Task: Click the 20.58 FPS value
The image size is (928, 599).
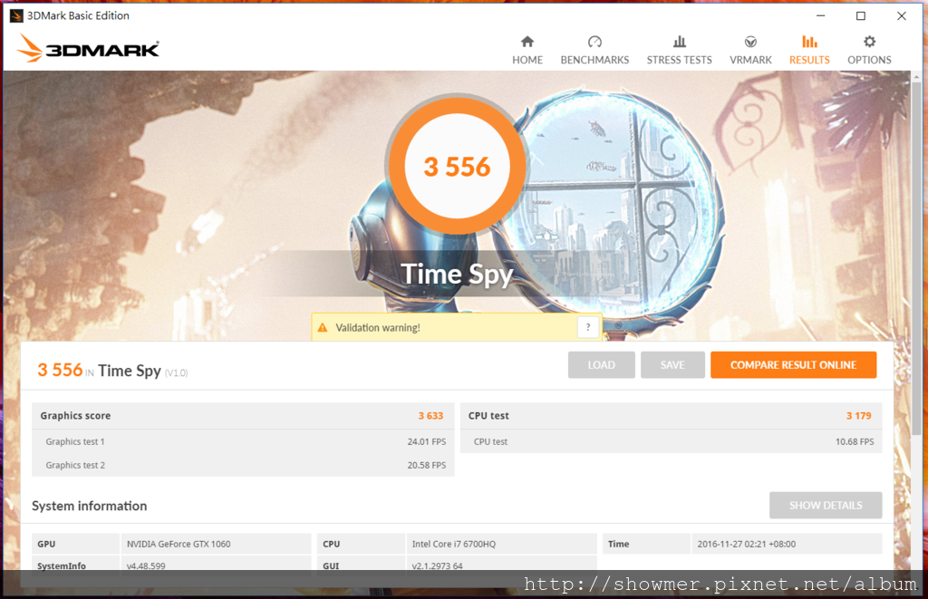Action: click(x=427, y=465)
